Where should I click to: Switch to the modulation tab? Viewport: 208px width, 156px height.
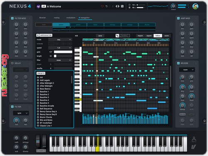(71, 18)
